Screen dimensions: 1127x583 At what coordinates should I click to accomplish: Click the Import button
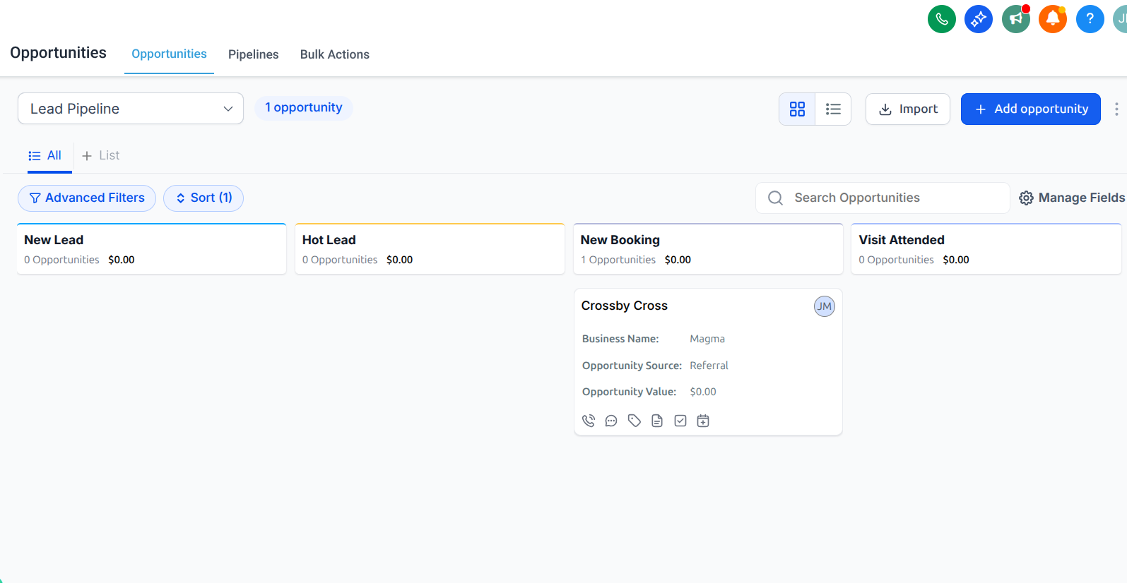click(x=907, y=109)
